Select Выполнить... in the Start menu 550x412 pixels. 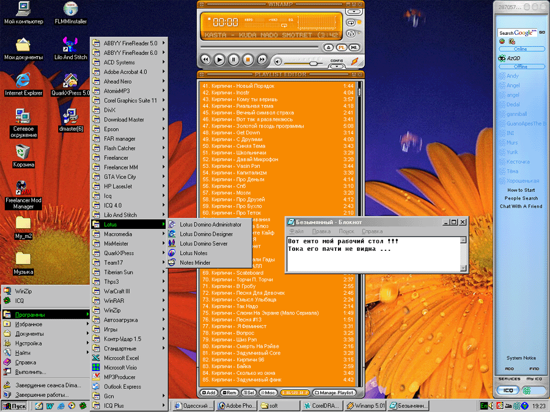46,372
